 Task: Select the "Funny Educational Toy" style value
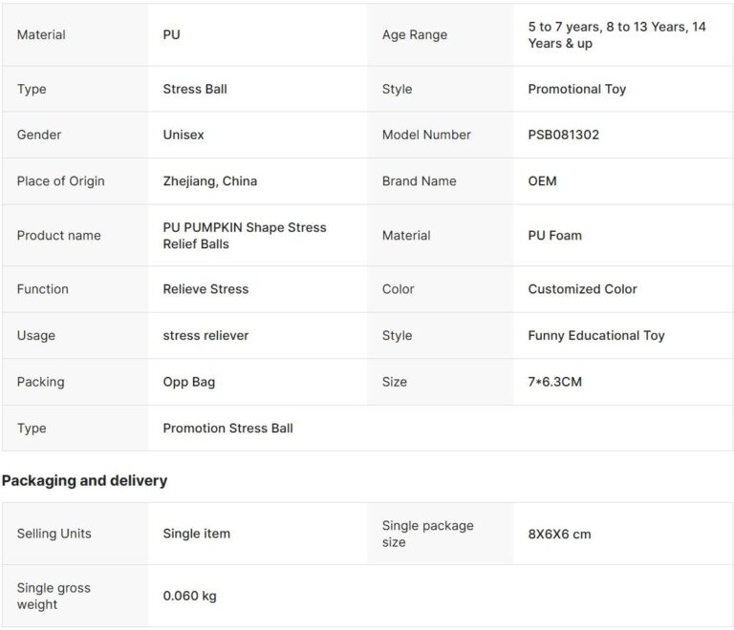pyautogui.click(x=595, y=335)
